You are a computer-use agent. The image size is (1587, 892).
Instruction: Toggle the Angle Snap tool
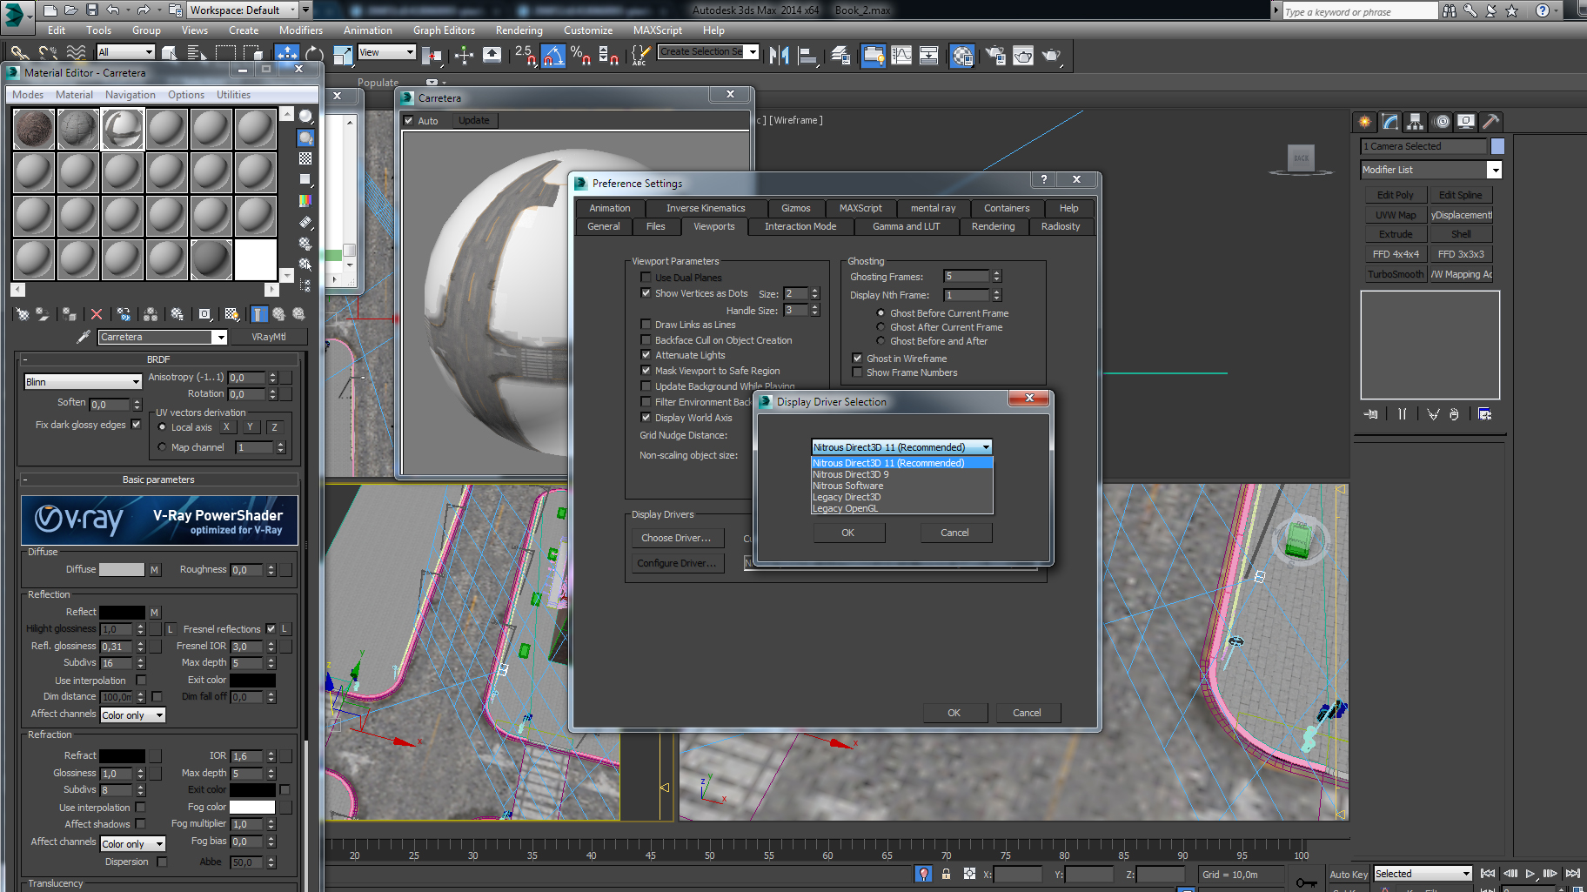click(553, 57)
